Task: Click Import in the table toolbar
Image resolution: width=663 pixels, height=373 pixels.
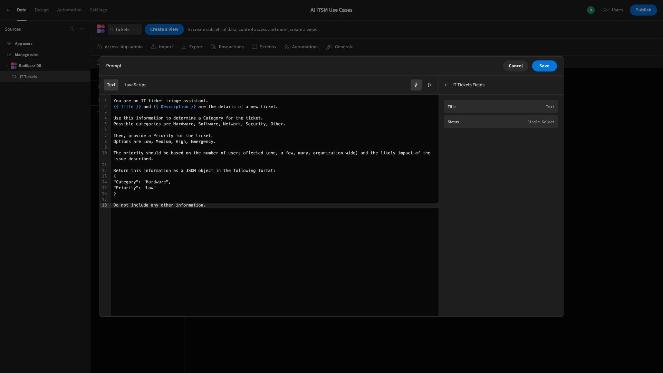Action: click(x=162, y=47)
